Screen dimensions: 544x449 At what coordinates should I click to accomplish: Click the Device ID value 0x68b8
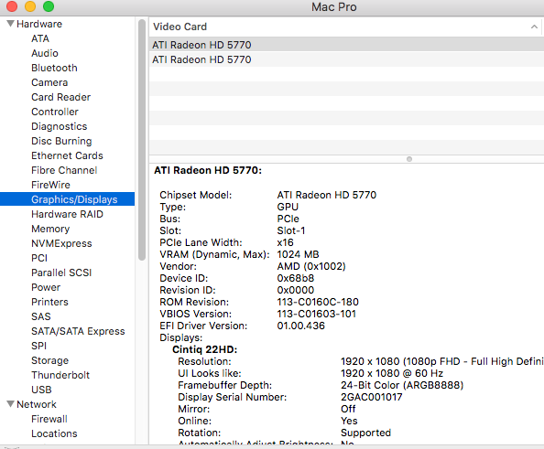click(x=296, y=278)
